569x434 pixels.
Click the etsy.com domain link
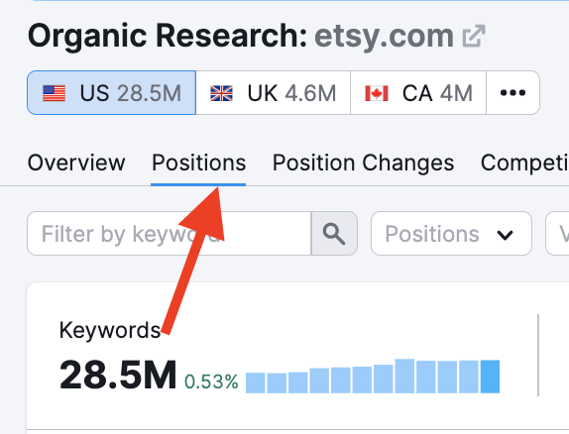[384, 36]
